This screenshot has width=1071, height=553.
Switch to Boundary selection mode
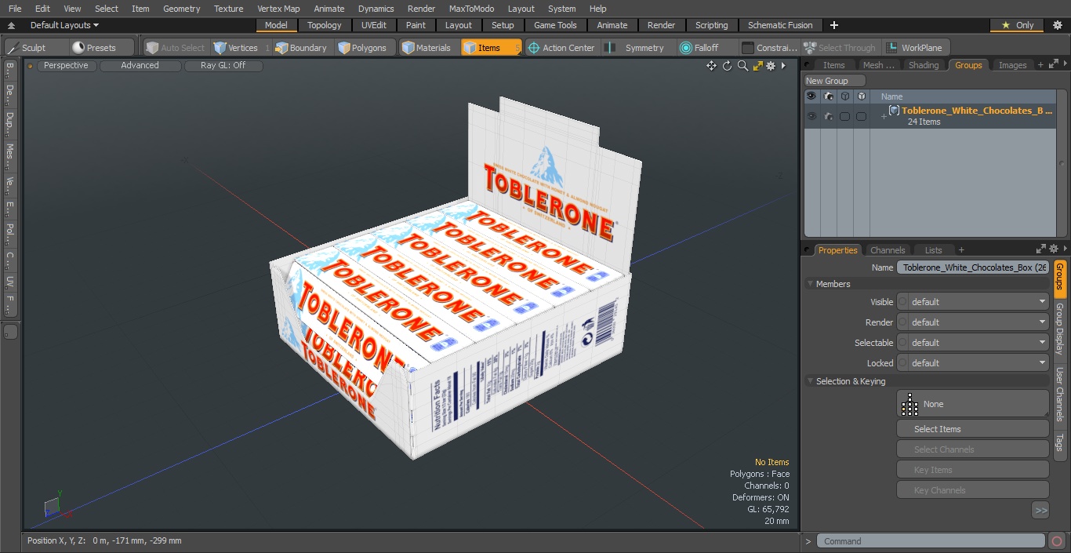(301, 48)
